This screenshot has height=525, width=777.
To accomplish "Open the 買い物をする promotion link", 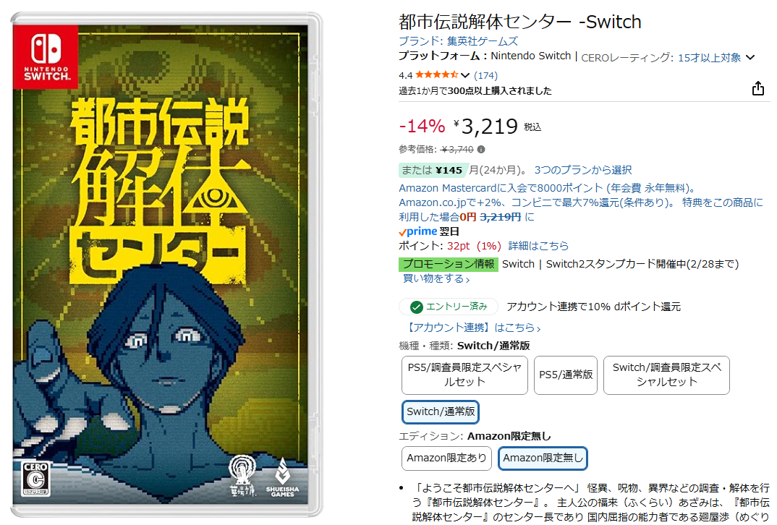I will click(x=436, y=278).
